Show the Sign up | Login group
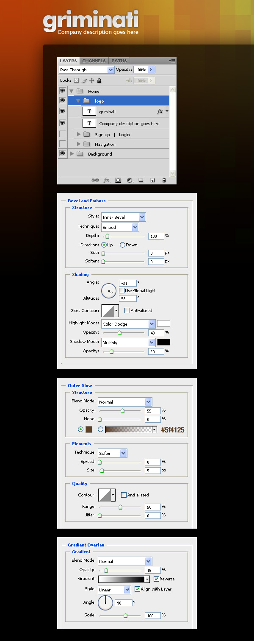This screenshot has width=254, height=641. (62, 134)
